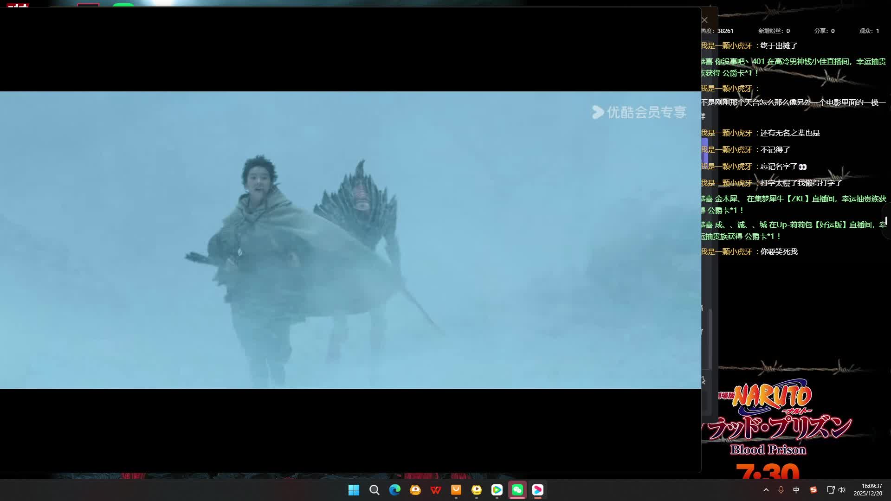Open the Windows Start menu
The image size is (891, 501).
(x=354, y=490)
